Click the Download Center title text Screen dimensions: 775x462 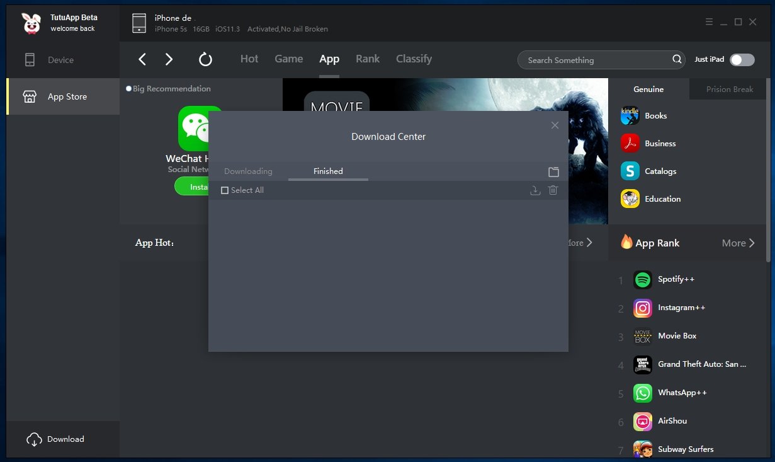tap(388, 137)
